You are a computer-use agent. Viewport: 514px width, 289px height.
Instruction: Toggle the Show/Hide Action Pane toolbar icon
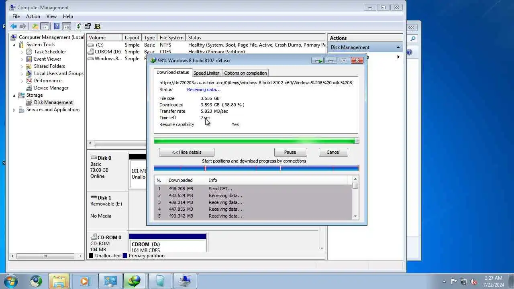click(x=67, y=26)
